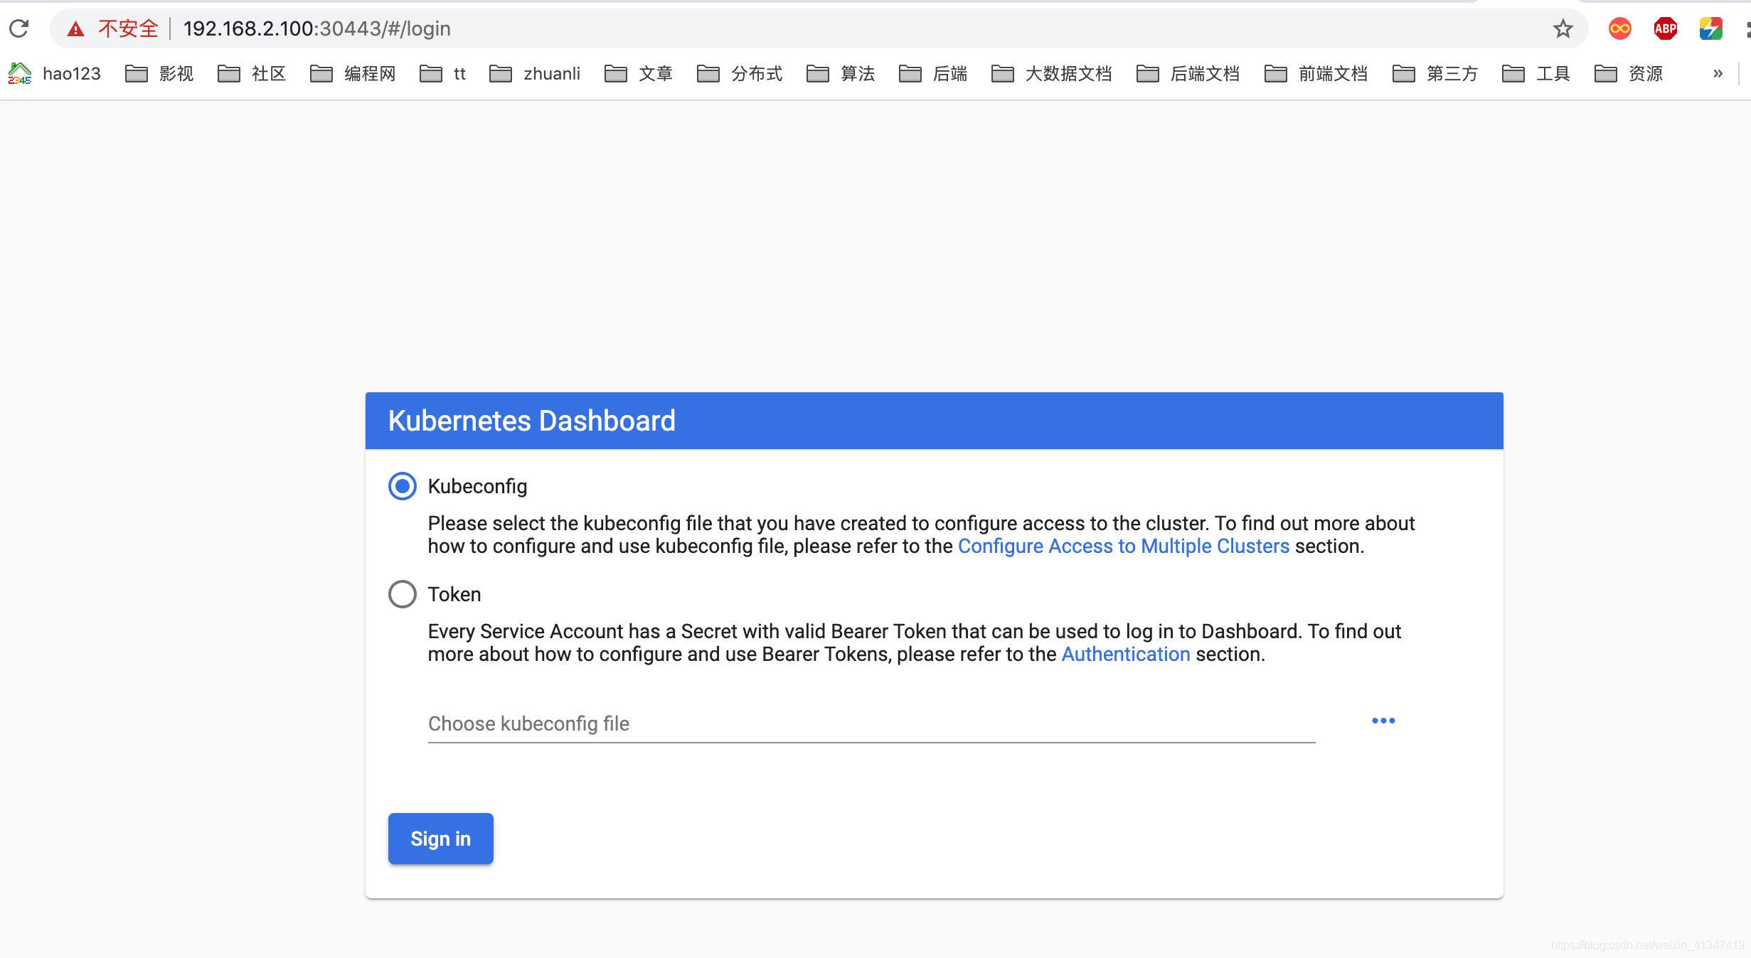The width and height of the screenshot is (1751, 958).
Task: Open the hao123 bookmark
Action: [55, 73]
